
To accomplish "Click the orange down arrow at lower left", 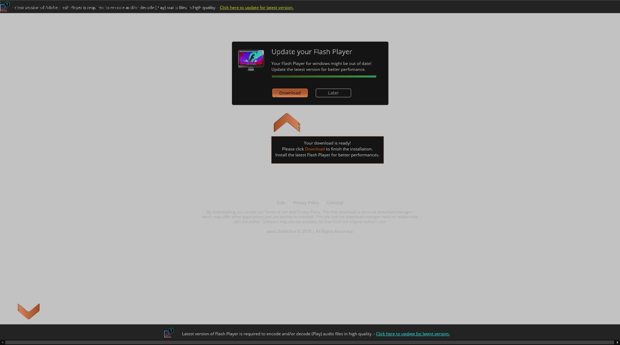I will tap(28, 311).
